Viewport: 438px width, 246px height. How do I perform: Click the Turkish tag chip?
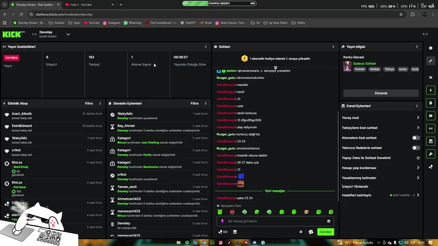360,69
